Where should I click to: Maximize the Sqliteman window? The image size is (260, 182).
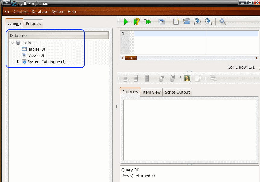(250, 2)
